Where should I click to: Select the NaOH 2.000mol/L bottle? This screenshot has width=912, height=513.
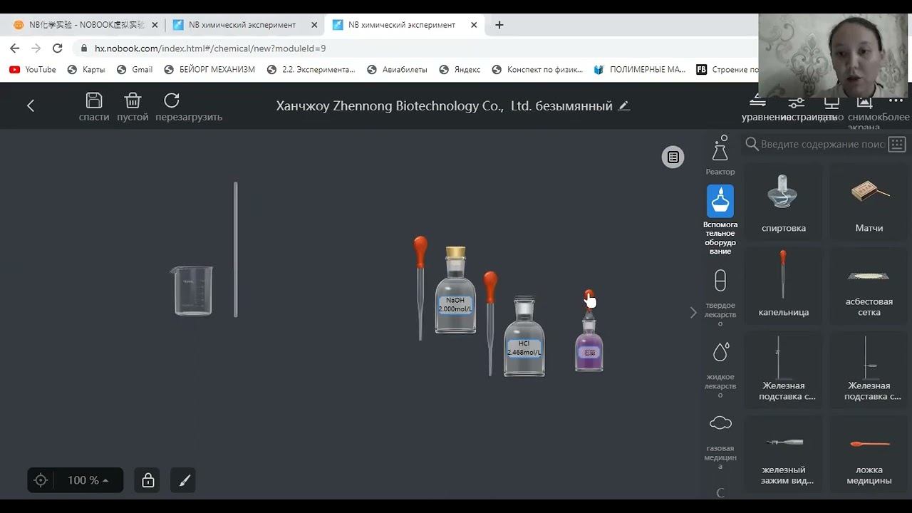[456, 291]
